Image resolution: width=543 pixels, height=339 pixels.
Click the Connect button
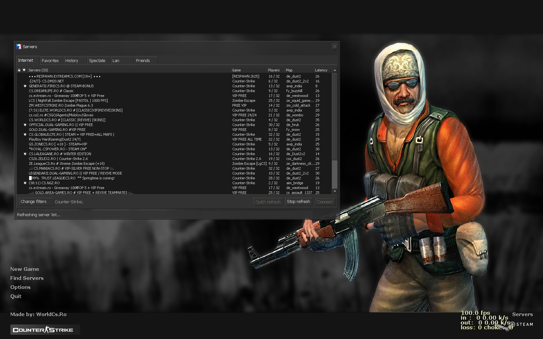(x=325, y=202)
